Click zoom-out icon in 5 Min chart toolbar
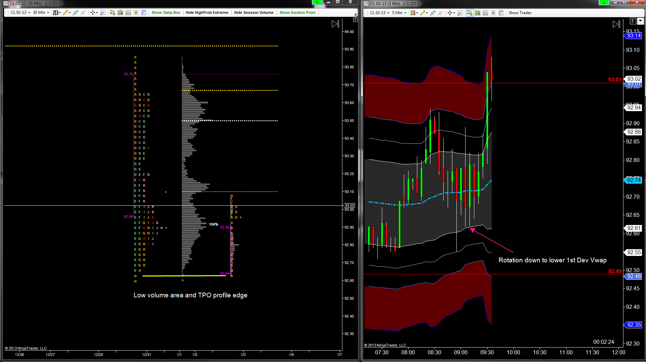The image size is (646, 362). 441,13
